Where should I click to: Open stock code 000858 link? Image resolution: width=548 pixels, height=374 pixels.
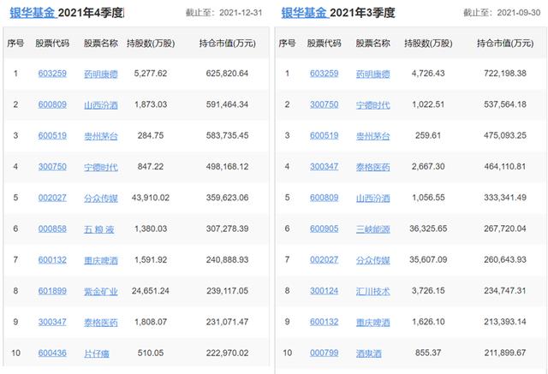point(52,229)
